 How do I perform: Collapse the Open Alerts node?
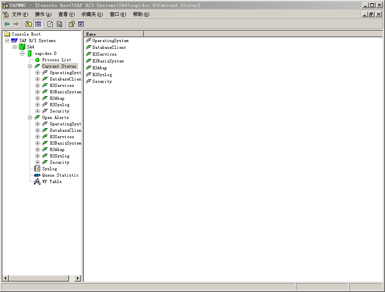(30, 117)
